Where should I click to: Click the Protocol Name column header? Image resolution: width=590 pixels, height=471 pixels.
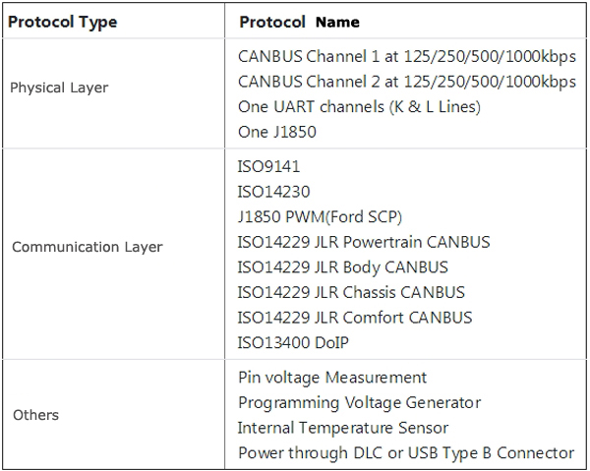300,23
